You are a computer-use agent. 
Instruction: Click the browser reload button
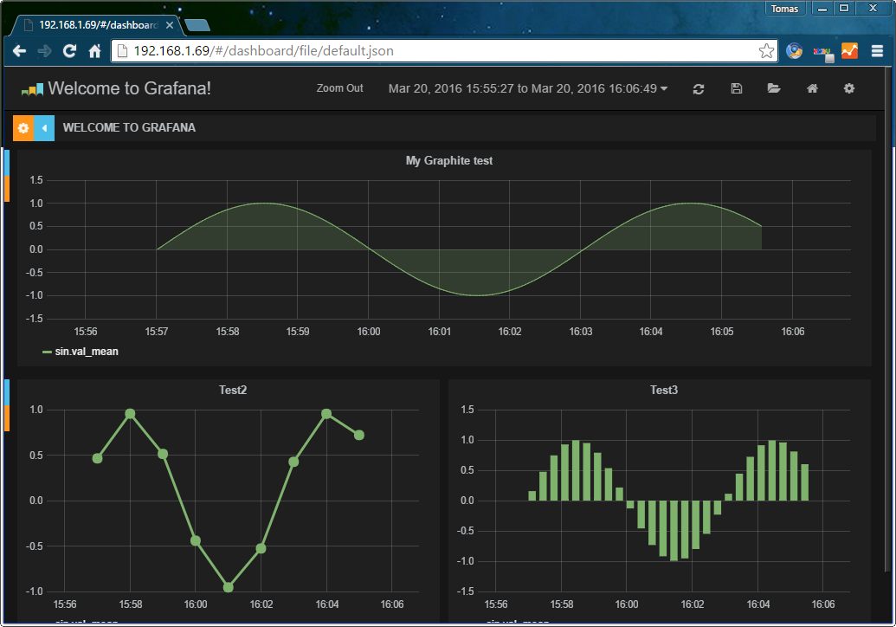pos(69,51)
